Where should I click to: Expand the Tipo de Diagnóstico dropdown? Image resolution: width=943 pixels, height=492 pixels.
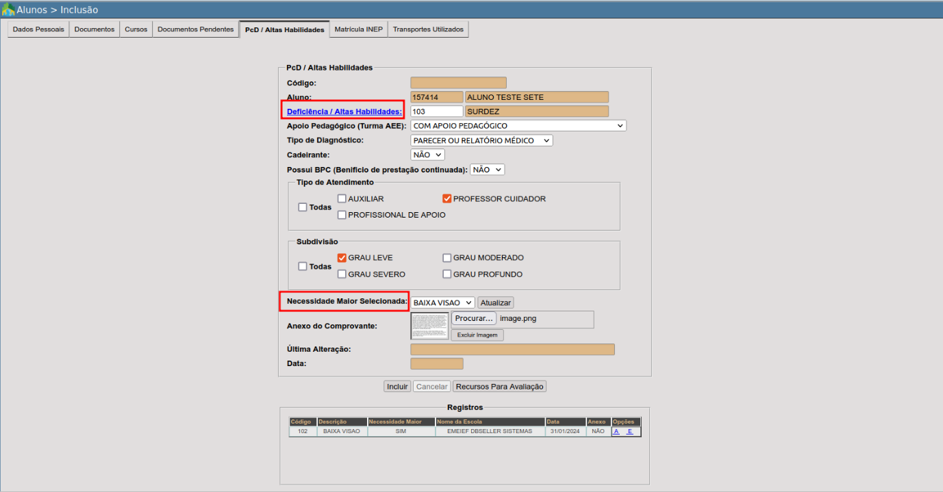tap(481, 140)
